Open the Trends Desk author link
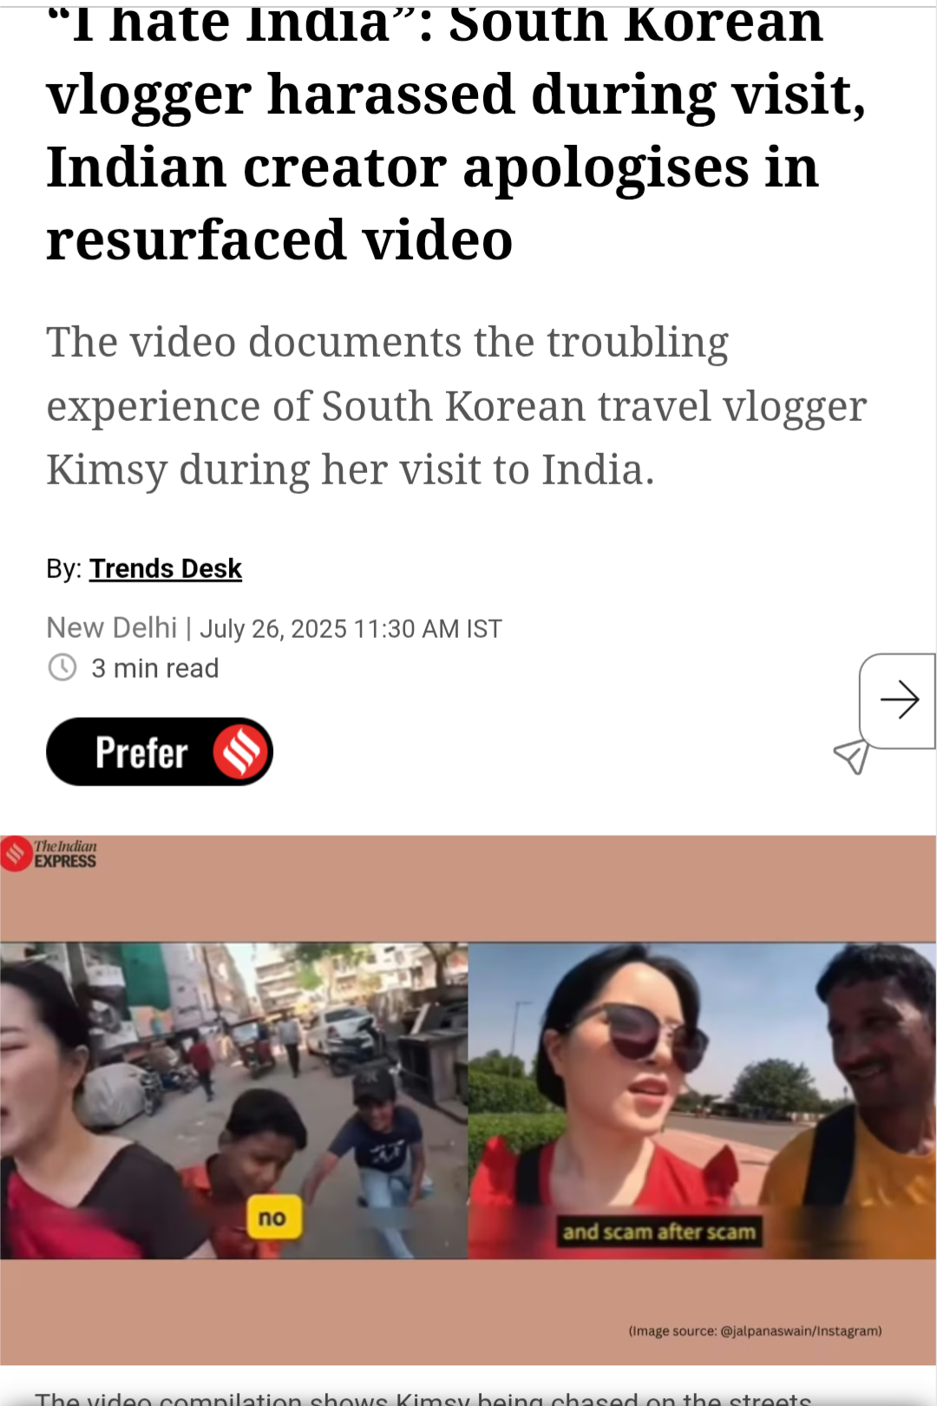 click(x=166, y=568)
